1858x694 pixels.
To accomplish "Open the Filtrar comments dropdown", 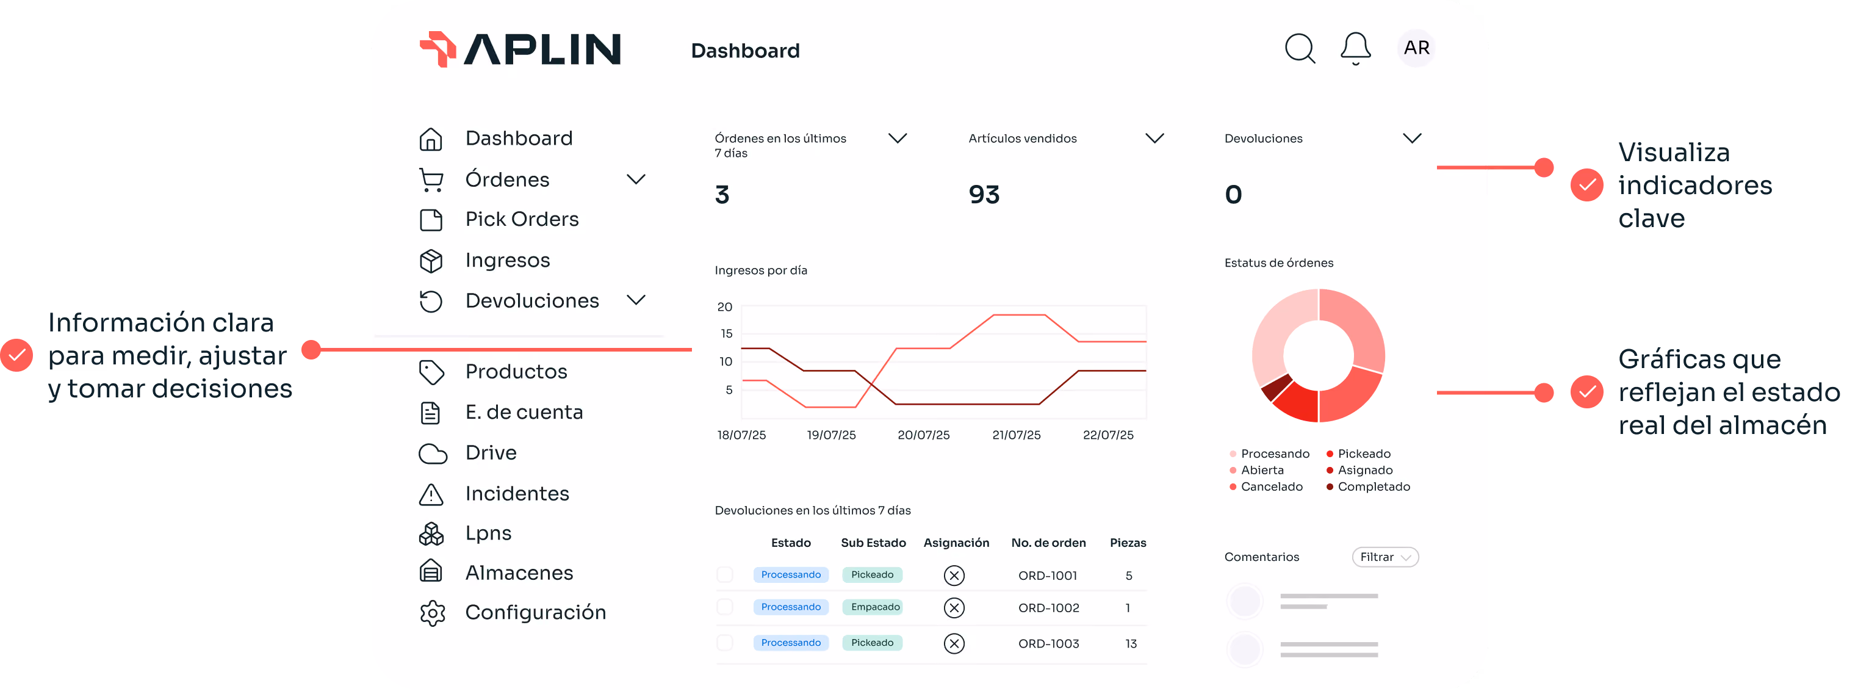I will (x=1385, y=558).
